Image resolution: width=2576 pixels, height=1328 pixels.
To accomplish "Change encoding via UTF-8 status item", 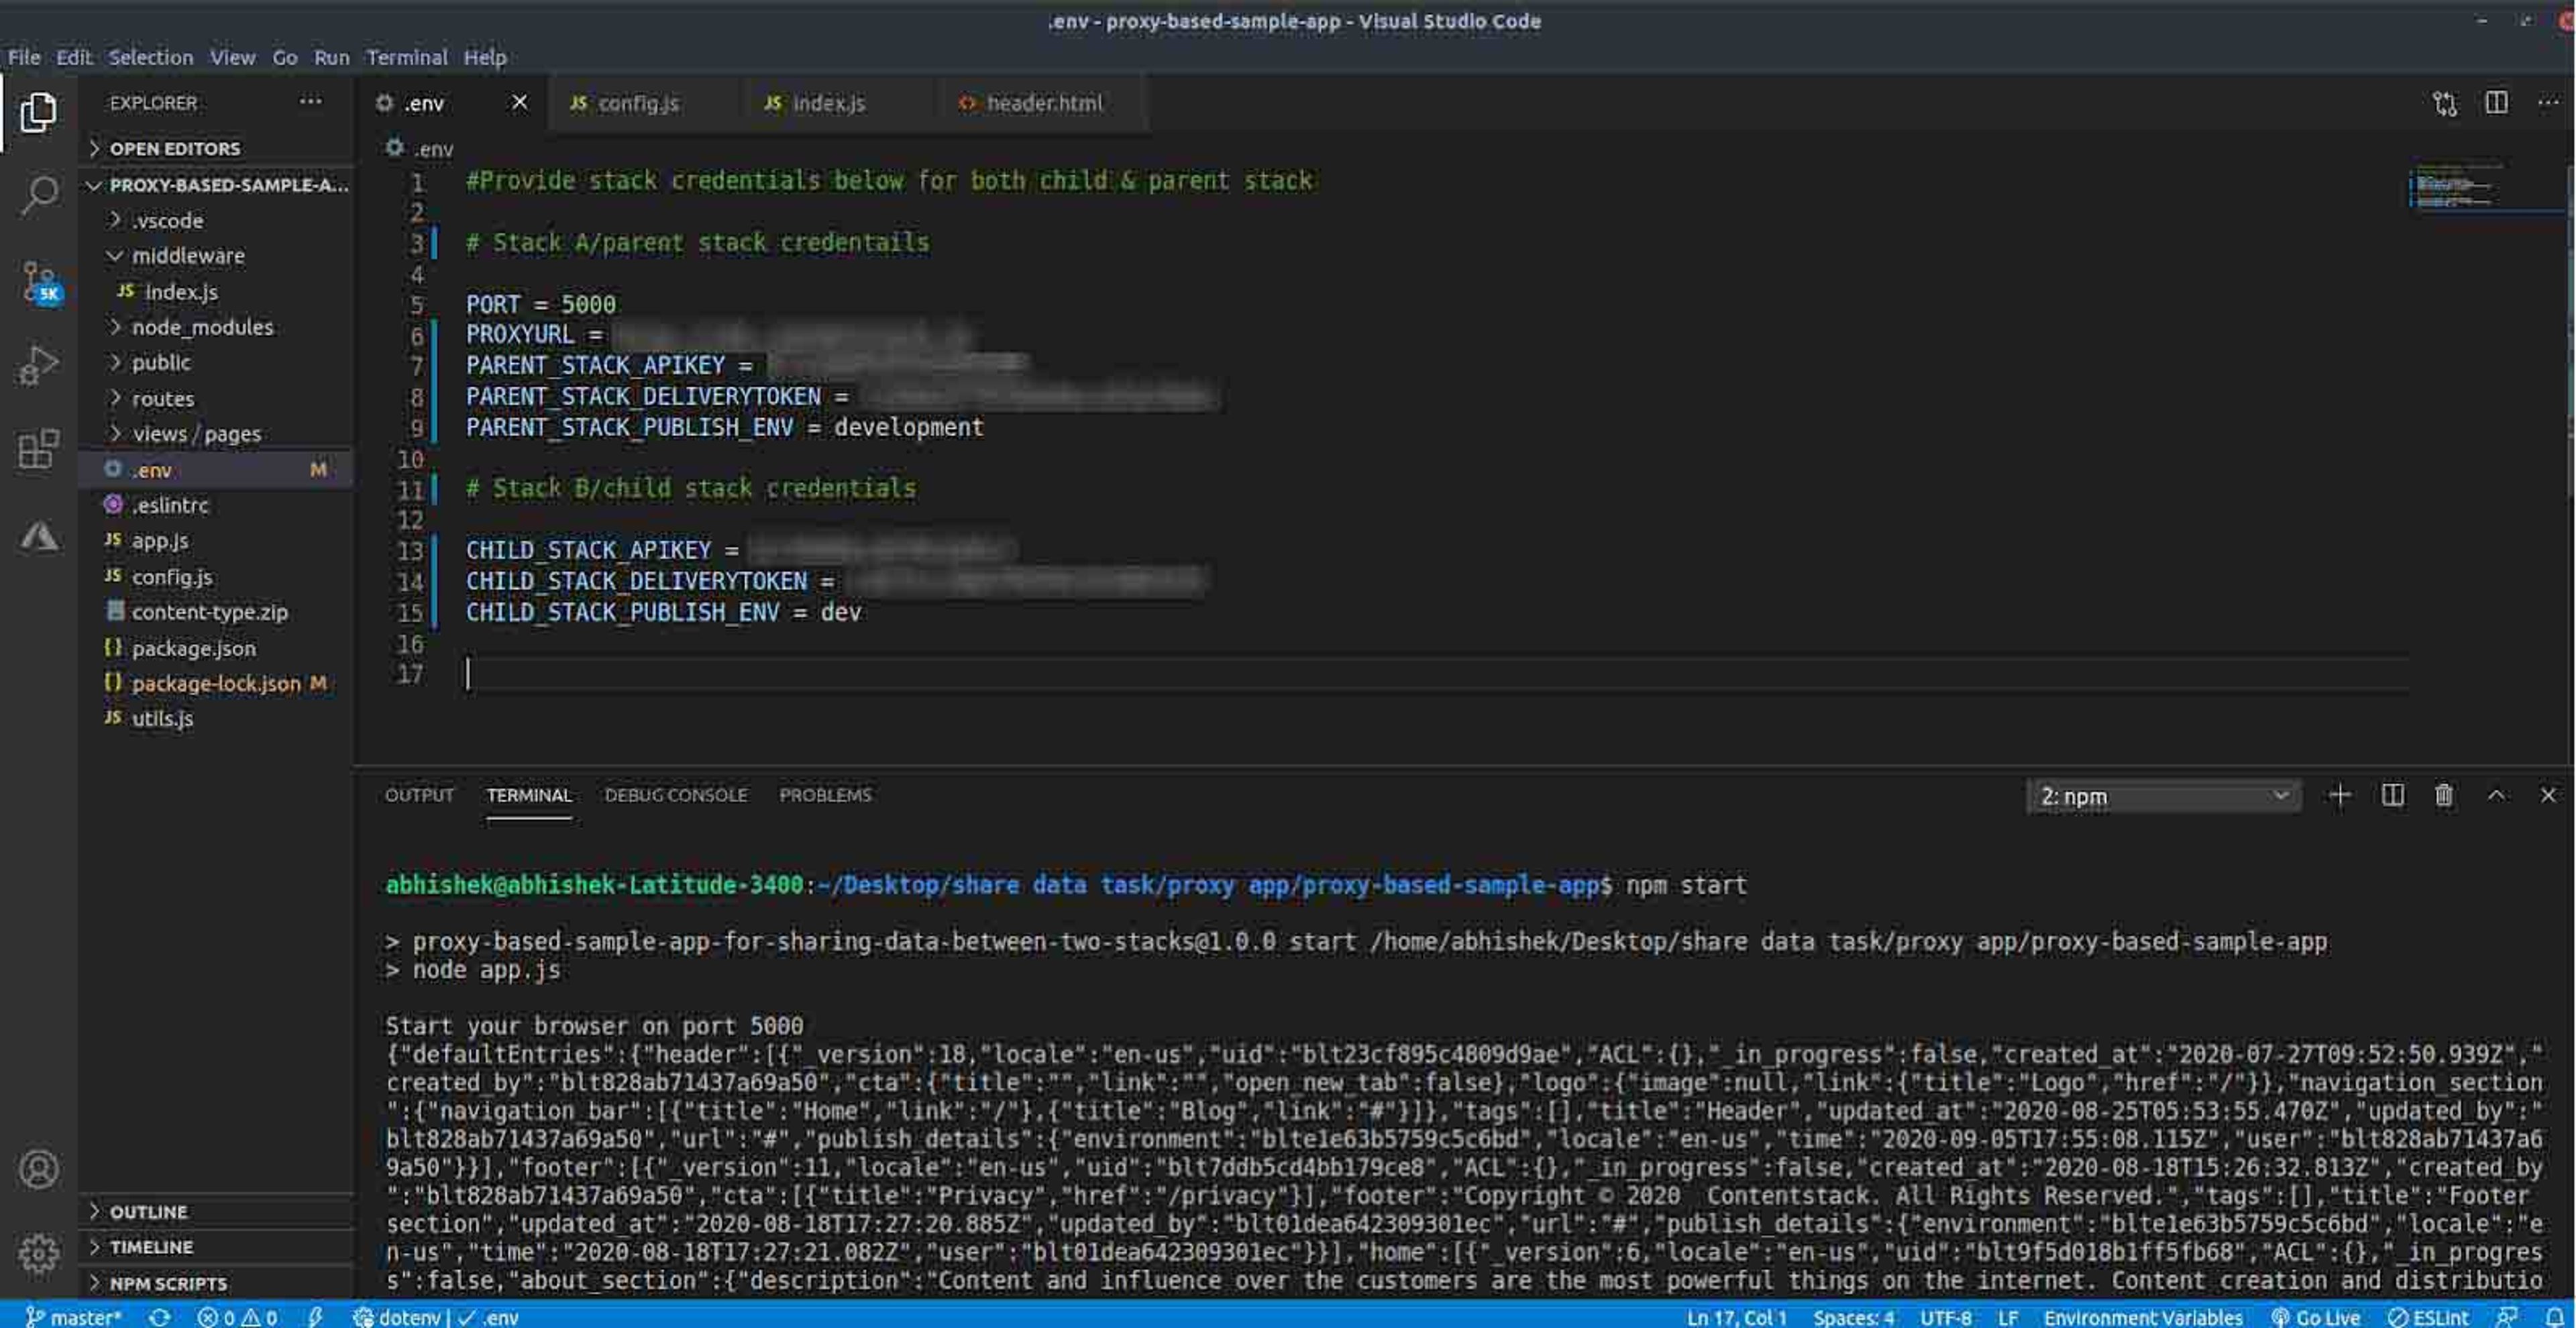I will [1945, 1317].
